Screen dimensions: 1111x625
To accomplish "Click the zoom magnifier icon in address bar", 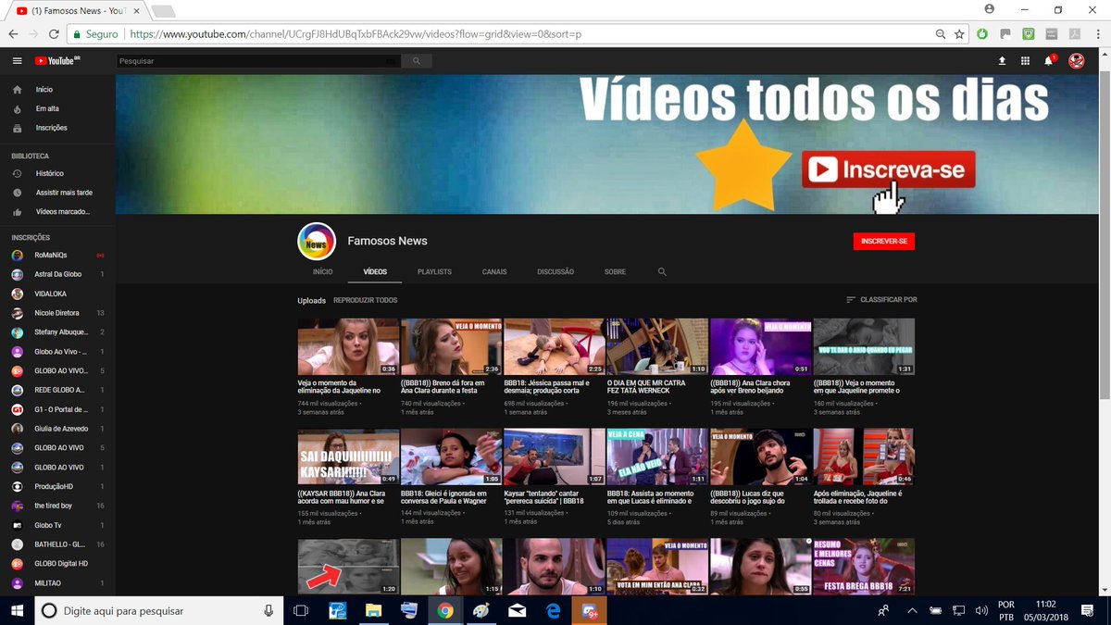I will 941,34.
